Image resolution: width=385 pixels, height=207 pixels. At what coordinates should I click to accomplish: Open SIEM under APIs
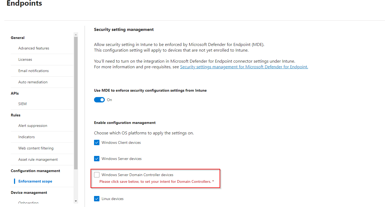click(x=22, y=103)
